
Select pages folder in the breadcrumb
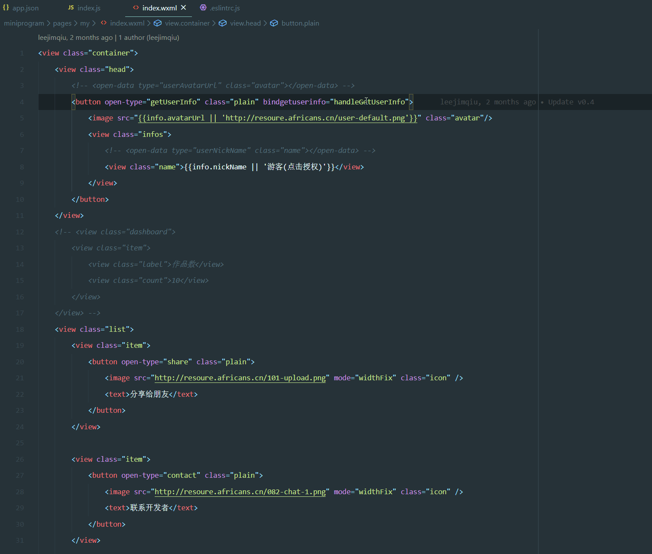tap(62, 23)
